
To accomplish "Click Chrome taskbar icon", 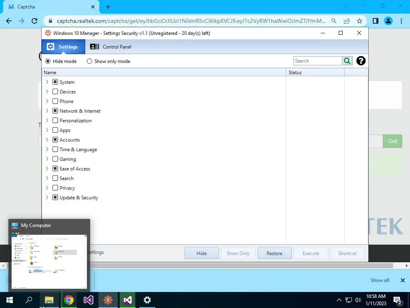I will (69, 300).
